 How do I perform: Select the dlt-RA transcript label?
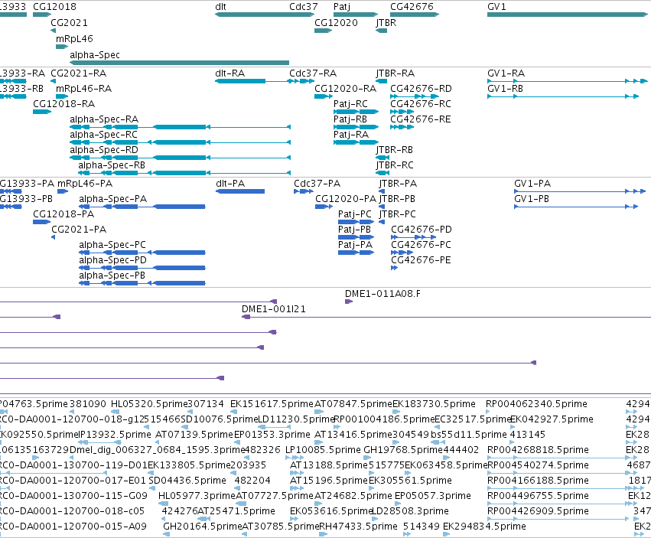click(x=229, y=73)
